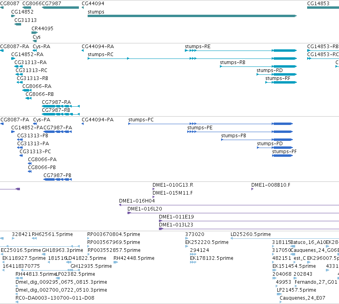
Task: Click clone DME1-015M11.F
Action: [154, 197]
